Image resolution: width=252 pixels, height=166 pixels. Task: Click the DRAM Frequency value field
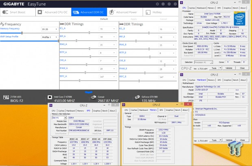(x=163, y=130)
